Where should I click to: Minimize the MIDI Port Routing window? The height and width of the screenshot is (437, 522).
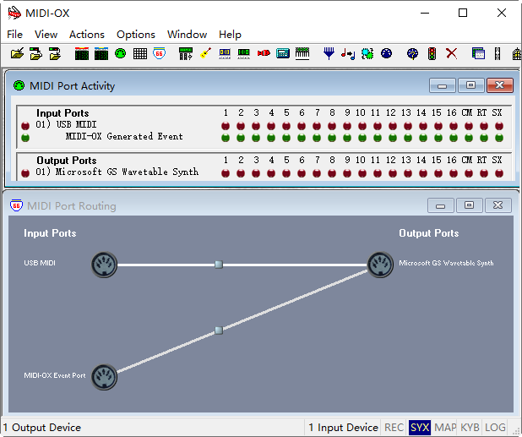440,205
